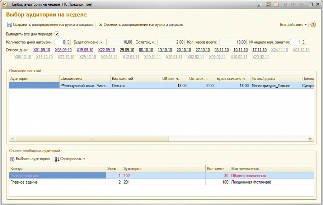Click the 'Вид занятий' column header

coord(136,79)
